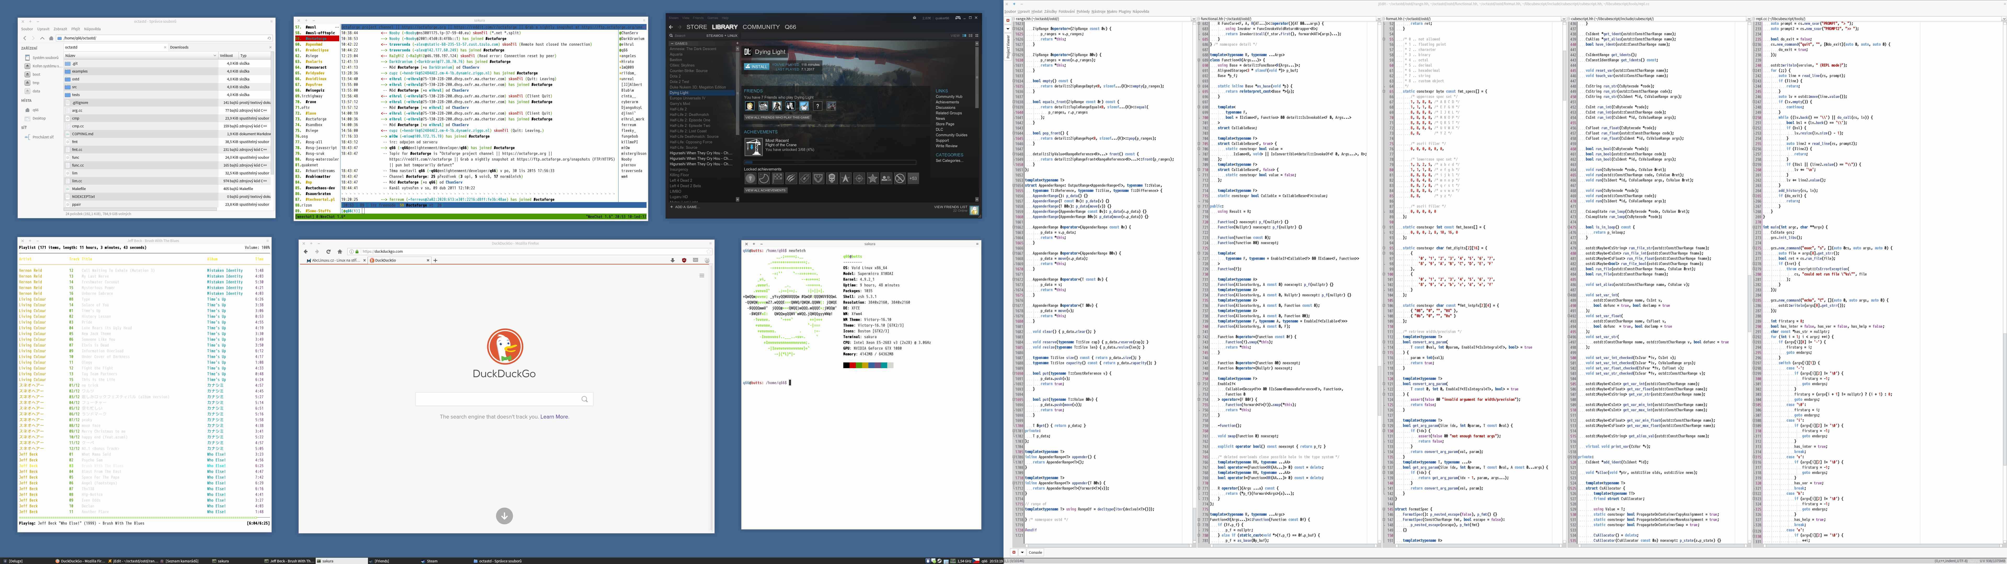Screen dimensions: 2007x564
Task: Open the Community Hub link
Action: pyautogui.click(x=949, y=97)
